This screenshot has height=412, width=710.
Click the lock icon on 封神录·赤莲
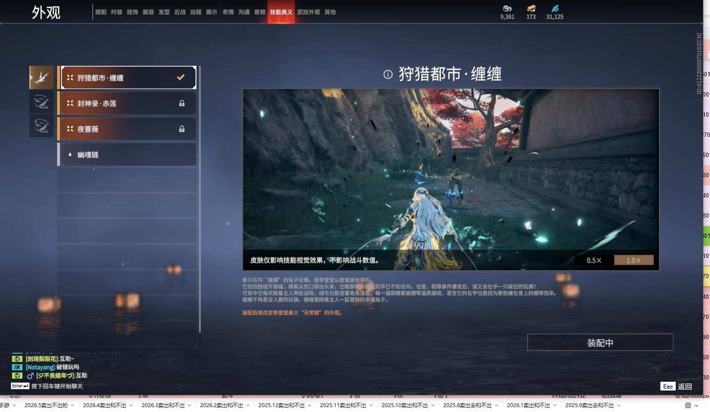181,103
